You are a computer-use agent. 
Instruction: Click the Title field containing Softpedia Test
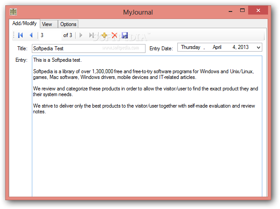tap(88, 49)
